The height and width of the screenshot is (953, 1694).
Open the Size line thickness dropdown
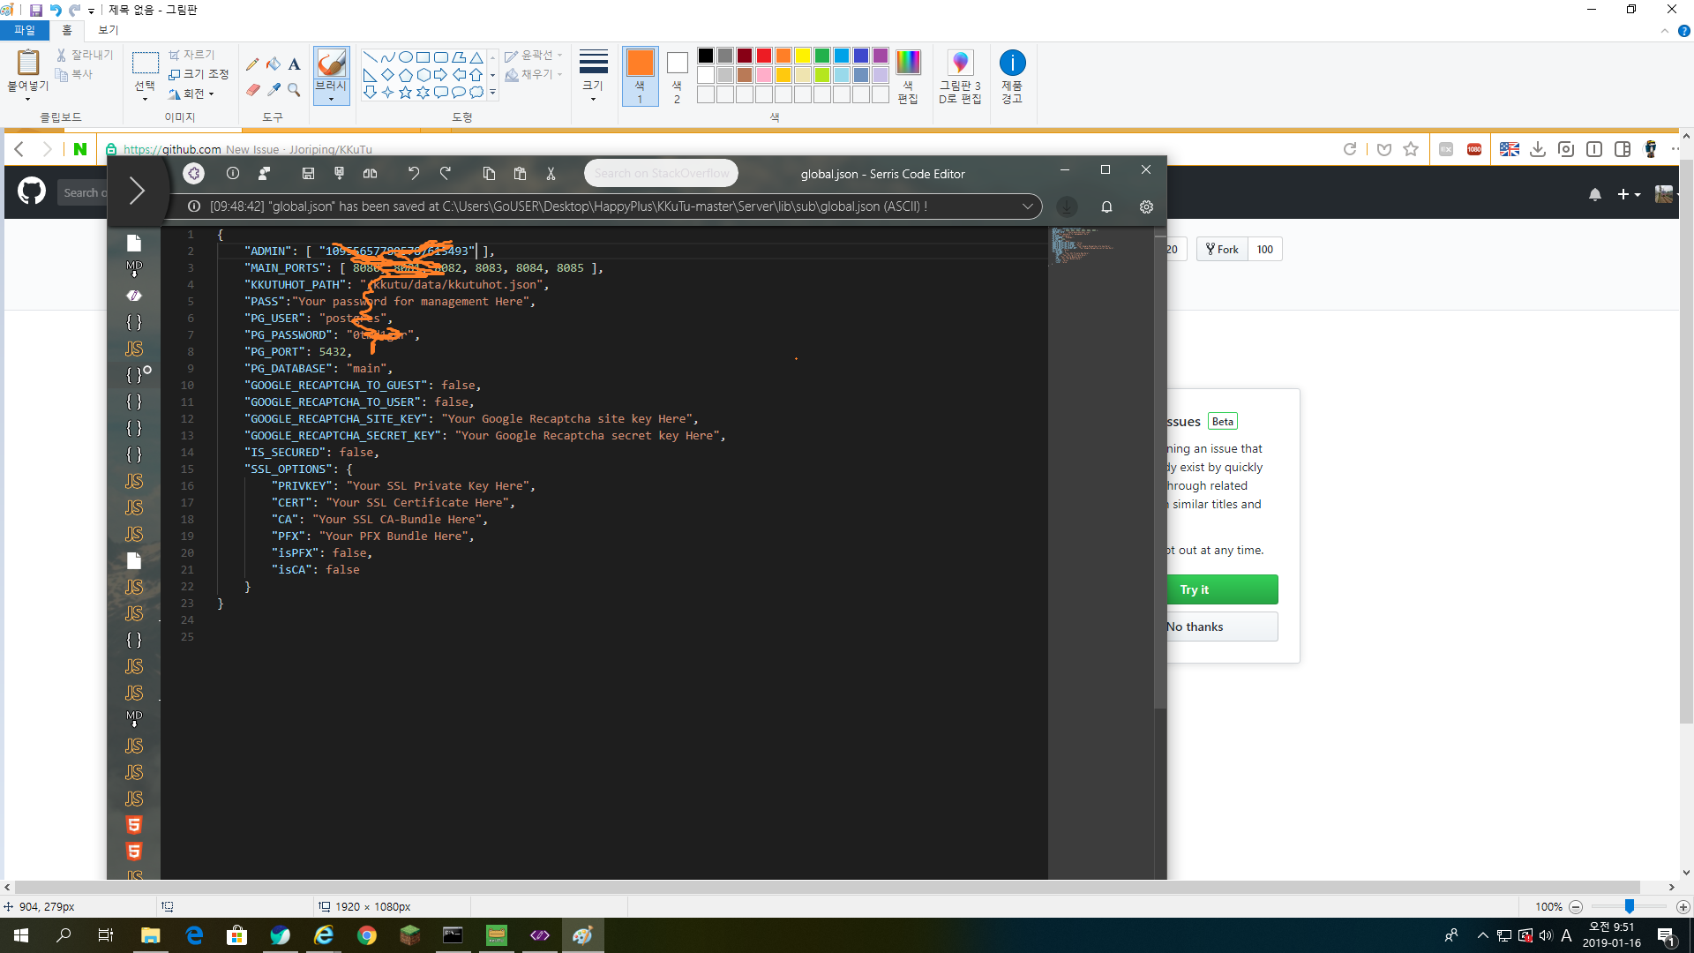593,77
